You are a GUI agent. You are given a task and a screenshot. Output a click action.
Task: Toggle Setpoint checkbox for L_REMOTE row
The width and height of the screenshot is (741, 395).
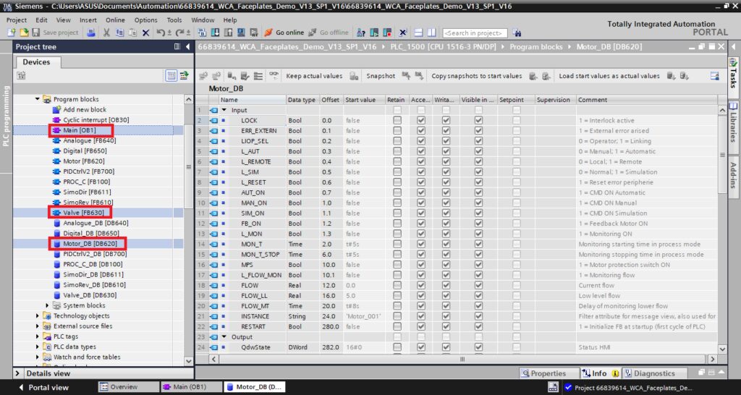[x=517, y=161]
